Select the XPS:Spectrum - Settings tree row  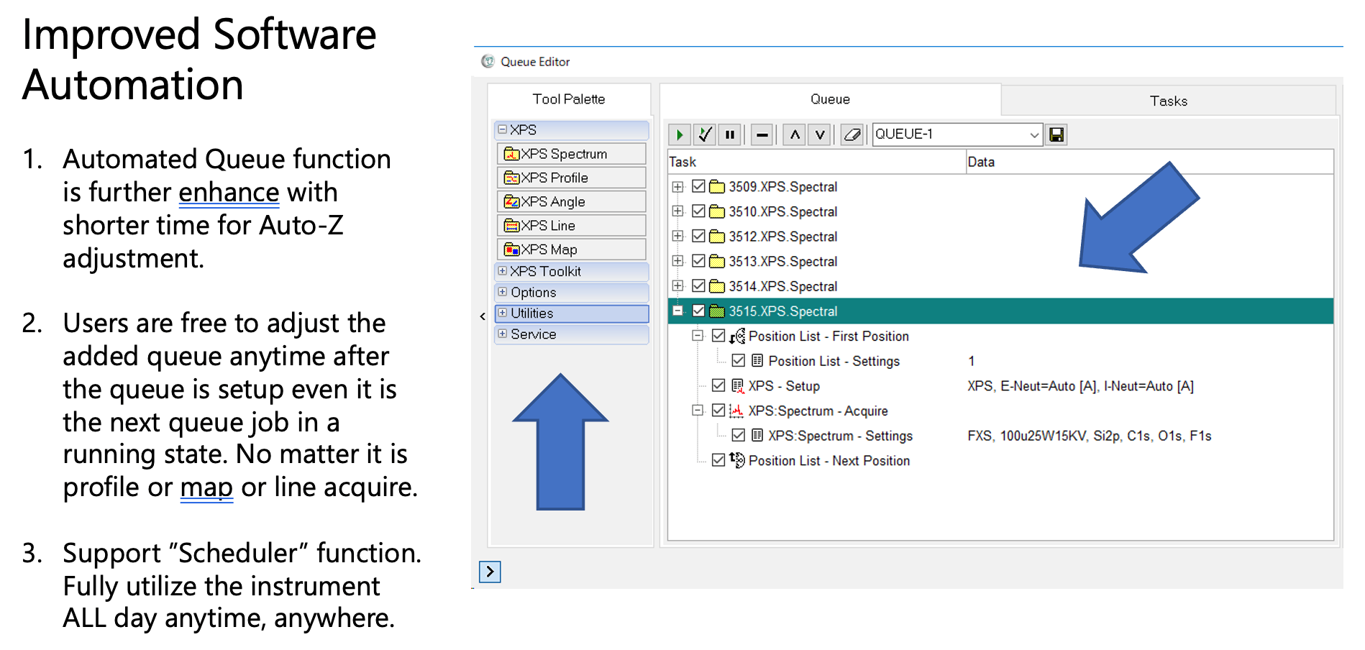pyautogui.click(x=839, y=436)
